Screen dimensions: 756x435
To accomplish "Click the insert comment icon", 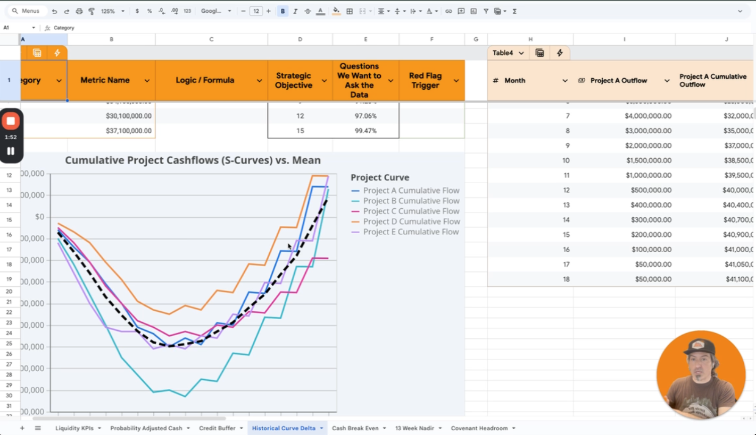I will click(461, 11).
